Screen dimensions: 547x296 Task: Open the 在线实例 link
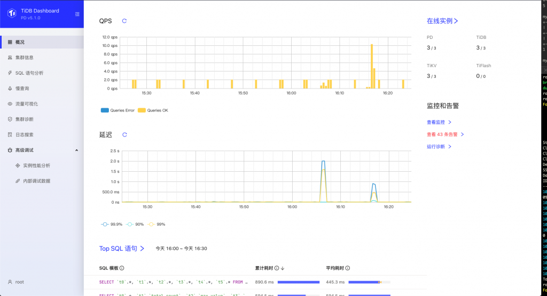pos(442,21)
